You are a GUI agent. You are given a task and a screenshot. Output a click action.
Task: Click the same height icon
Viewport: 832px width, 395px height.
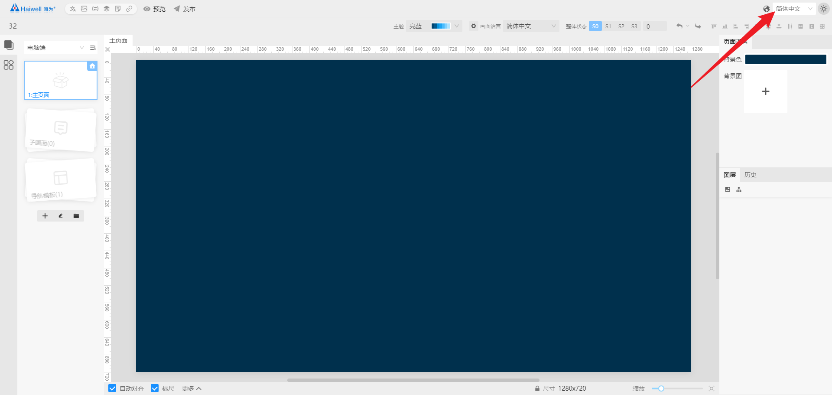click(x=811, y=26)
